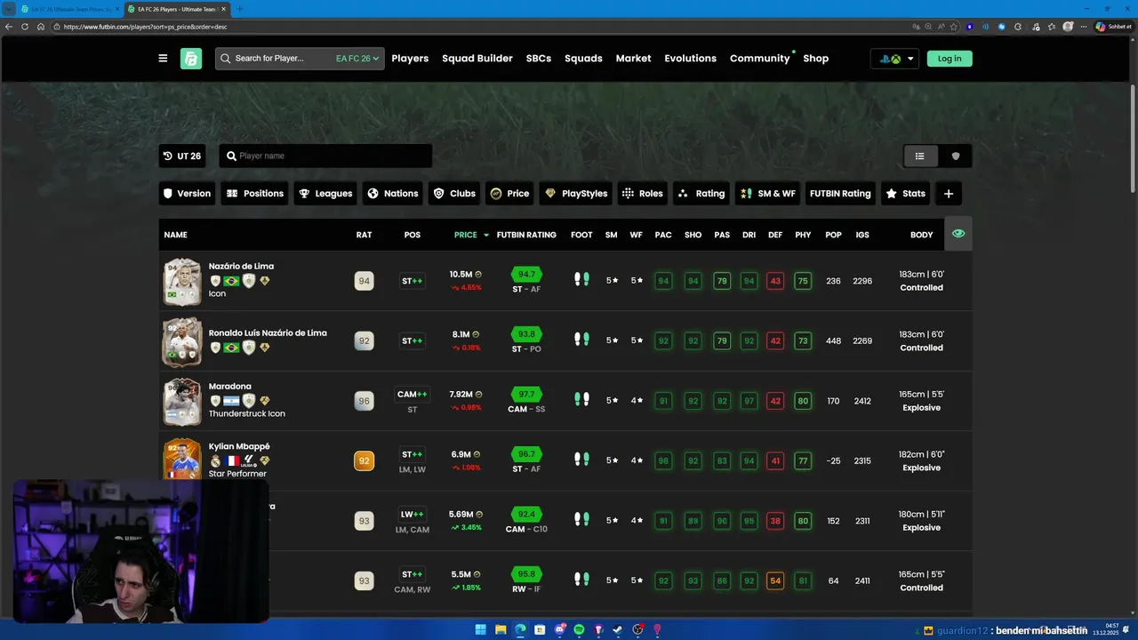Open a new browser tab with plus
Screen dimensions: 1138x640
(240, 9)
